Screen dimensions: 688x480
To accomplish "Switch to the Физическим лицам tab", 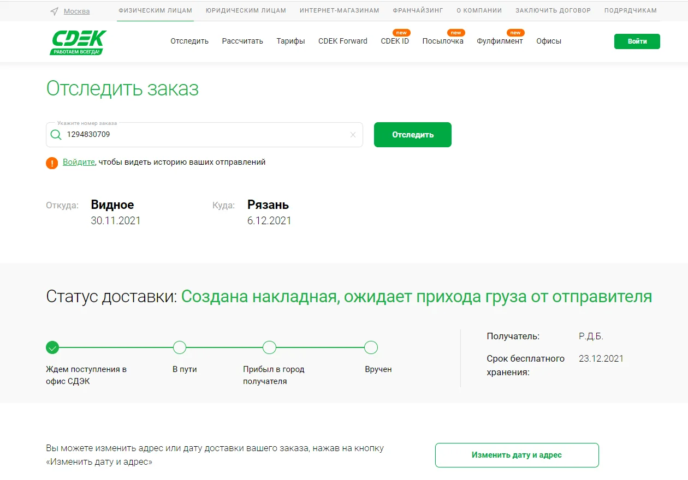I will [x=155, y=10].
